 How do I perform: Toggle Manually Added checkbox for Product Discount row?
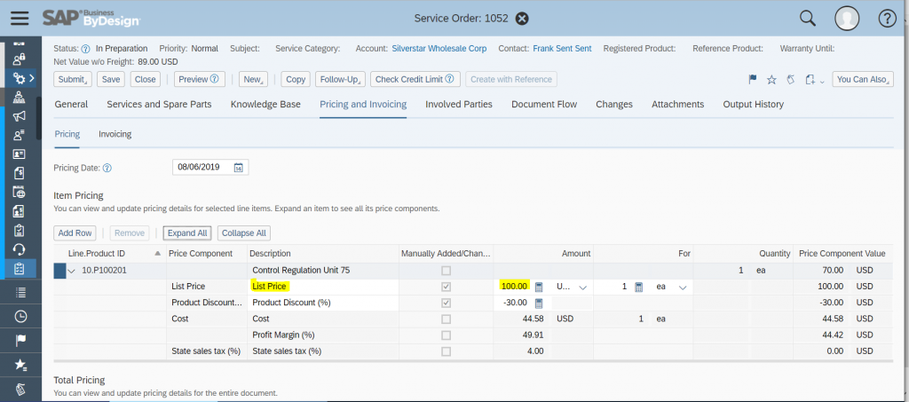446,303
